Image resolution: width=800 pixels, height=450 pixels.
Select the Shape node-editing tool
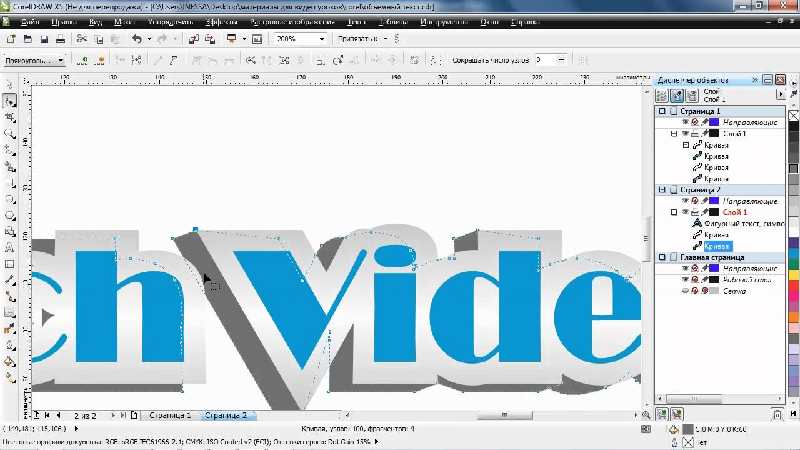pyautogui.click(x=9, y=101)
